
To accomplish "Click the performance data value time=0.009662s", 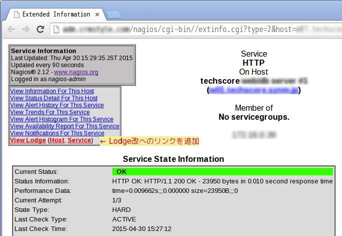I will click(x=175, y=191).
